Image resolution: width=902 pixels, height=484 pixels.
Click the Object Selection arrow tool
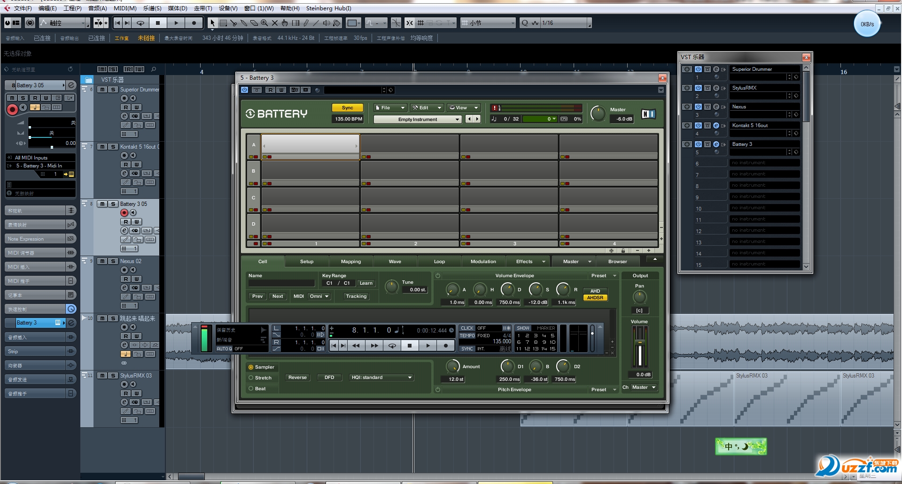tap(213, 23)
